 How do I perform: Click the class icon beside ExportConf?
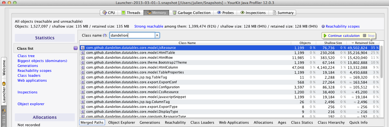pyautogui.click(x=82, y=82)
